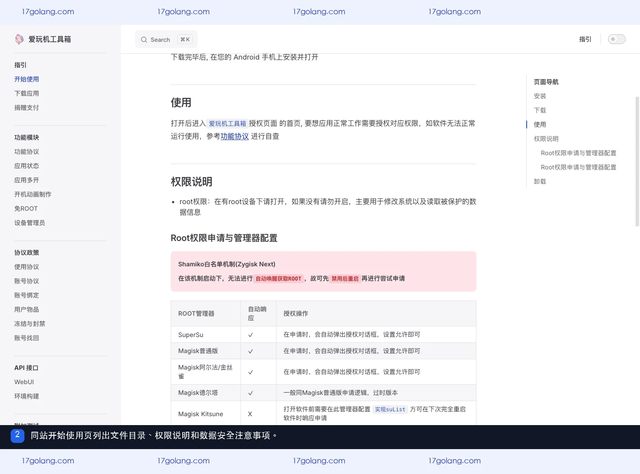Click the Magisk普通版 table cell
Screen dimensions: 640x474
point(206,351)
